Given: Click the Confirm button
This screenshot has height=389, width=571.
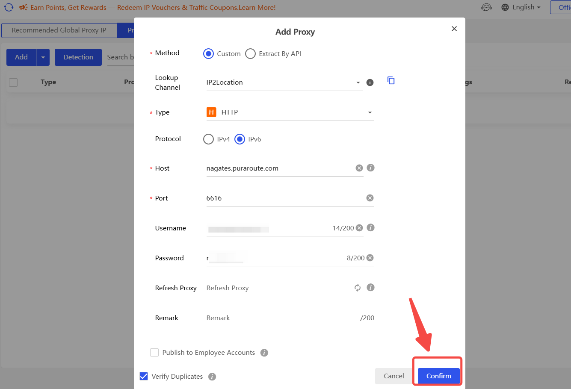Looking at the screenshot, I should (439, 376).
